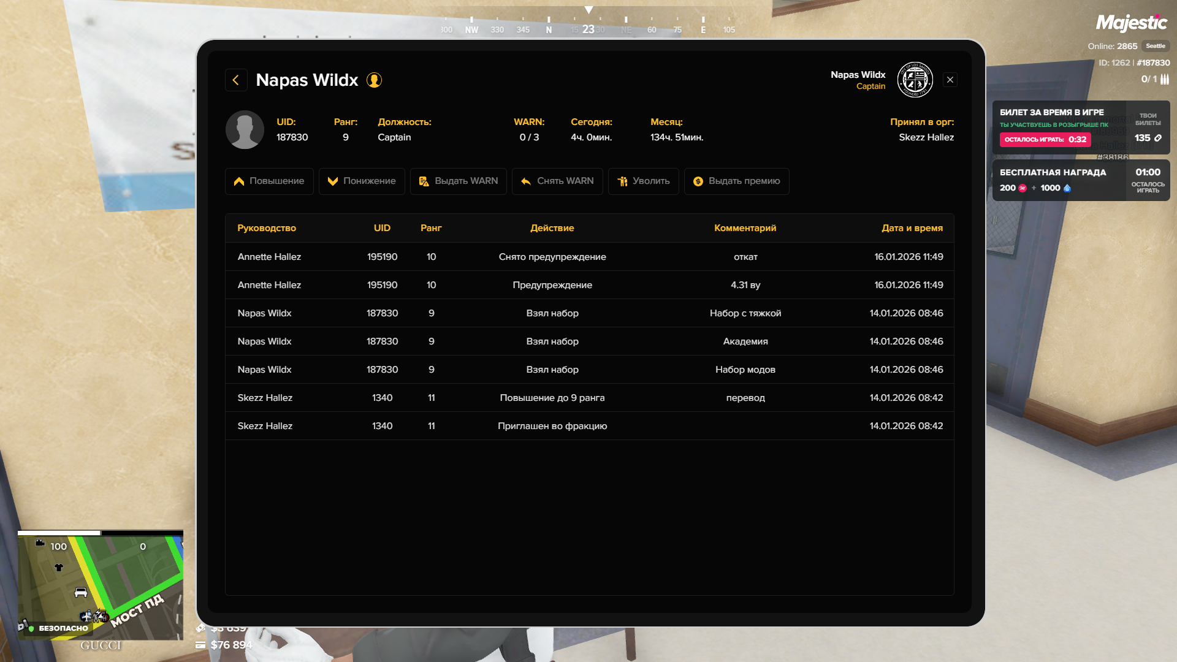
Task: Click the Действие column header
Action: click(552, 228)
